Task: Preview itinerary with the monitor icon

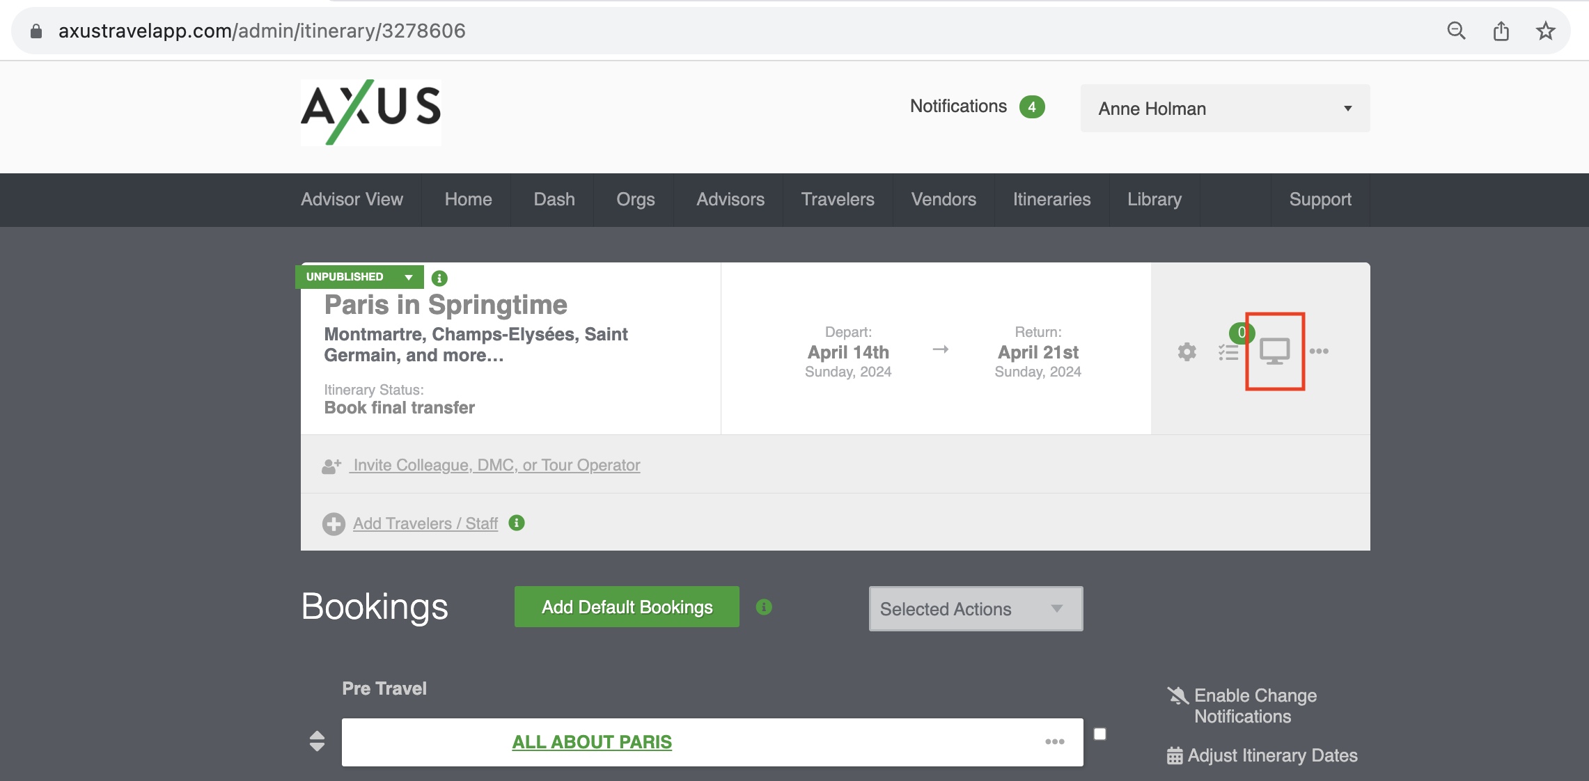Action: [1274, 352]
